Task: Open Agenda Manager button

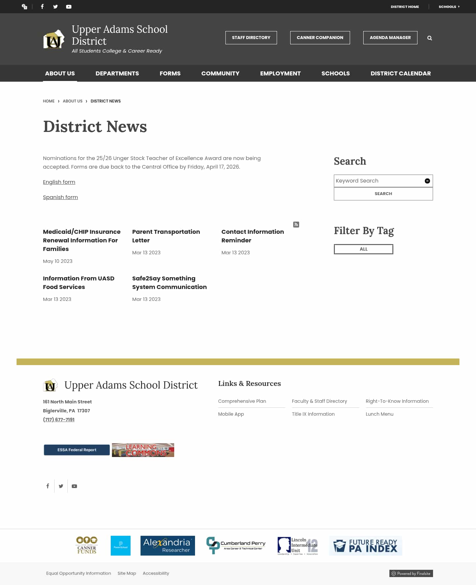Action: click(390, 38)
